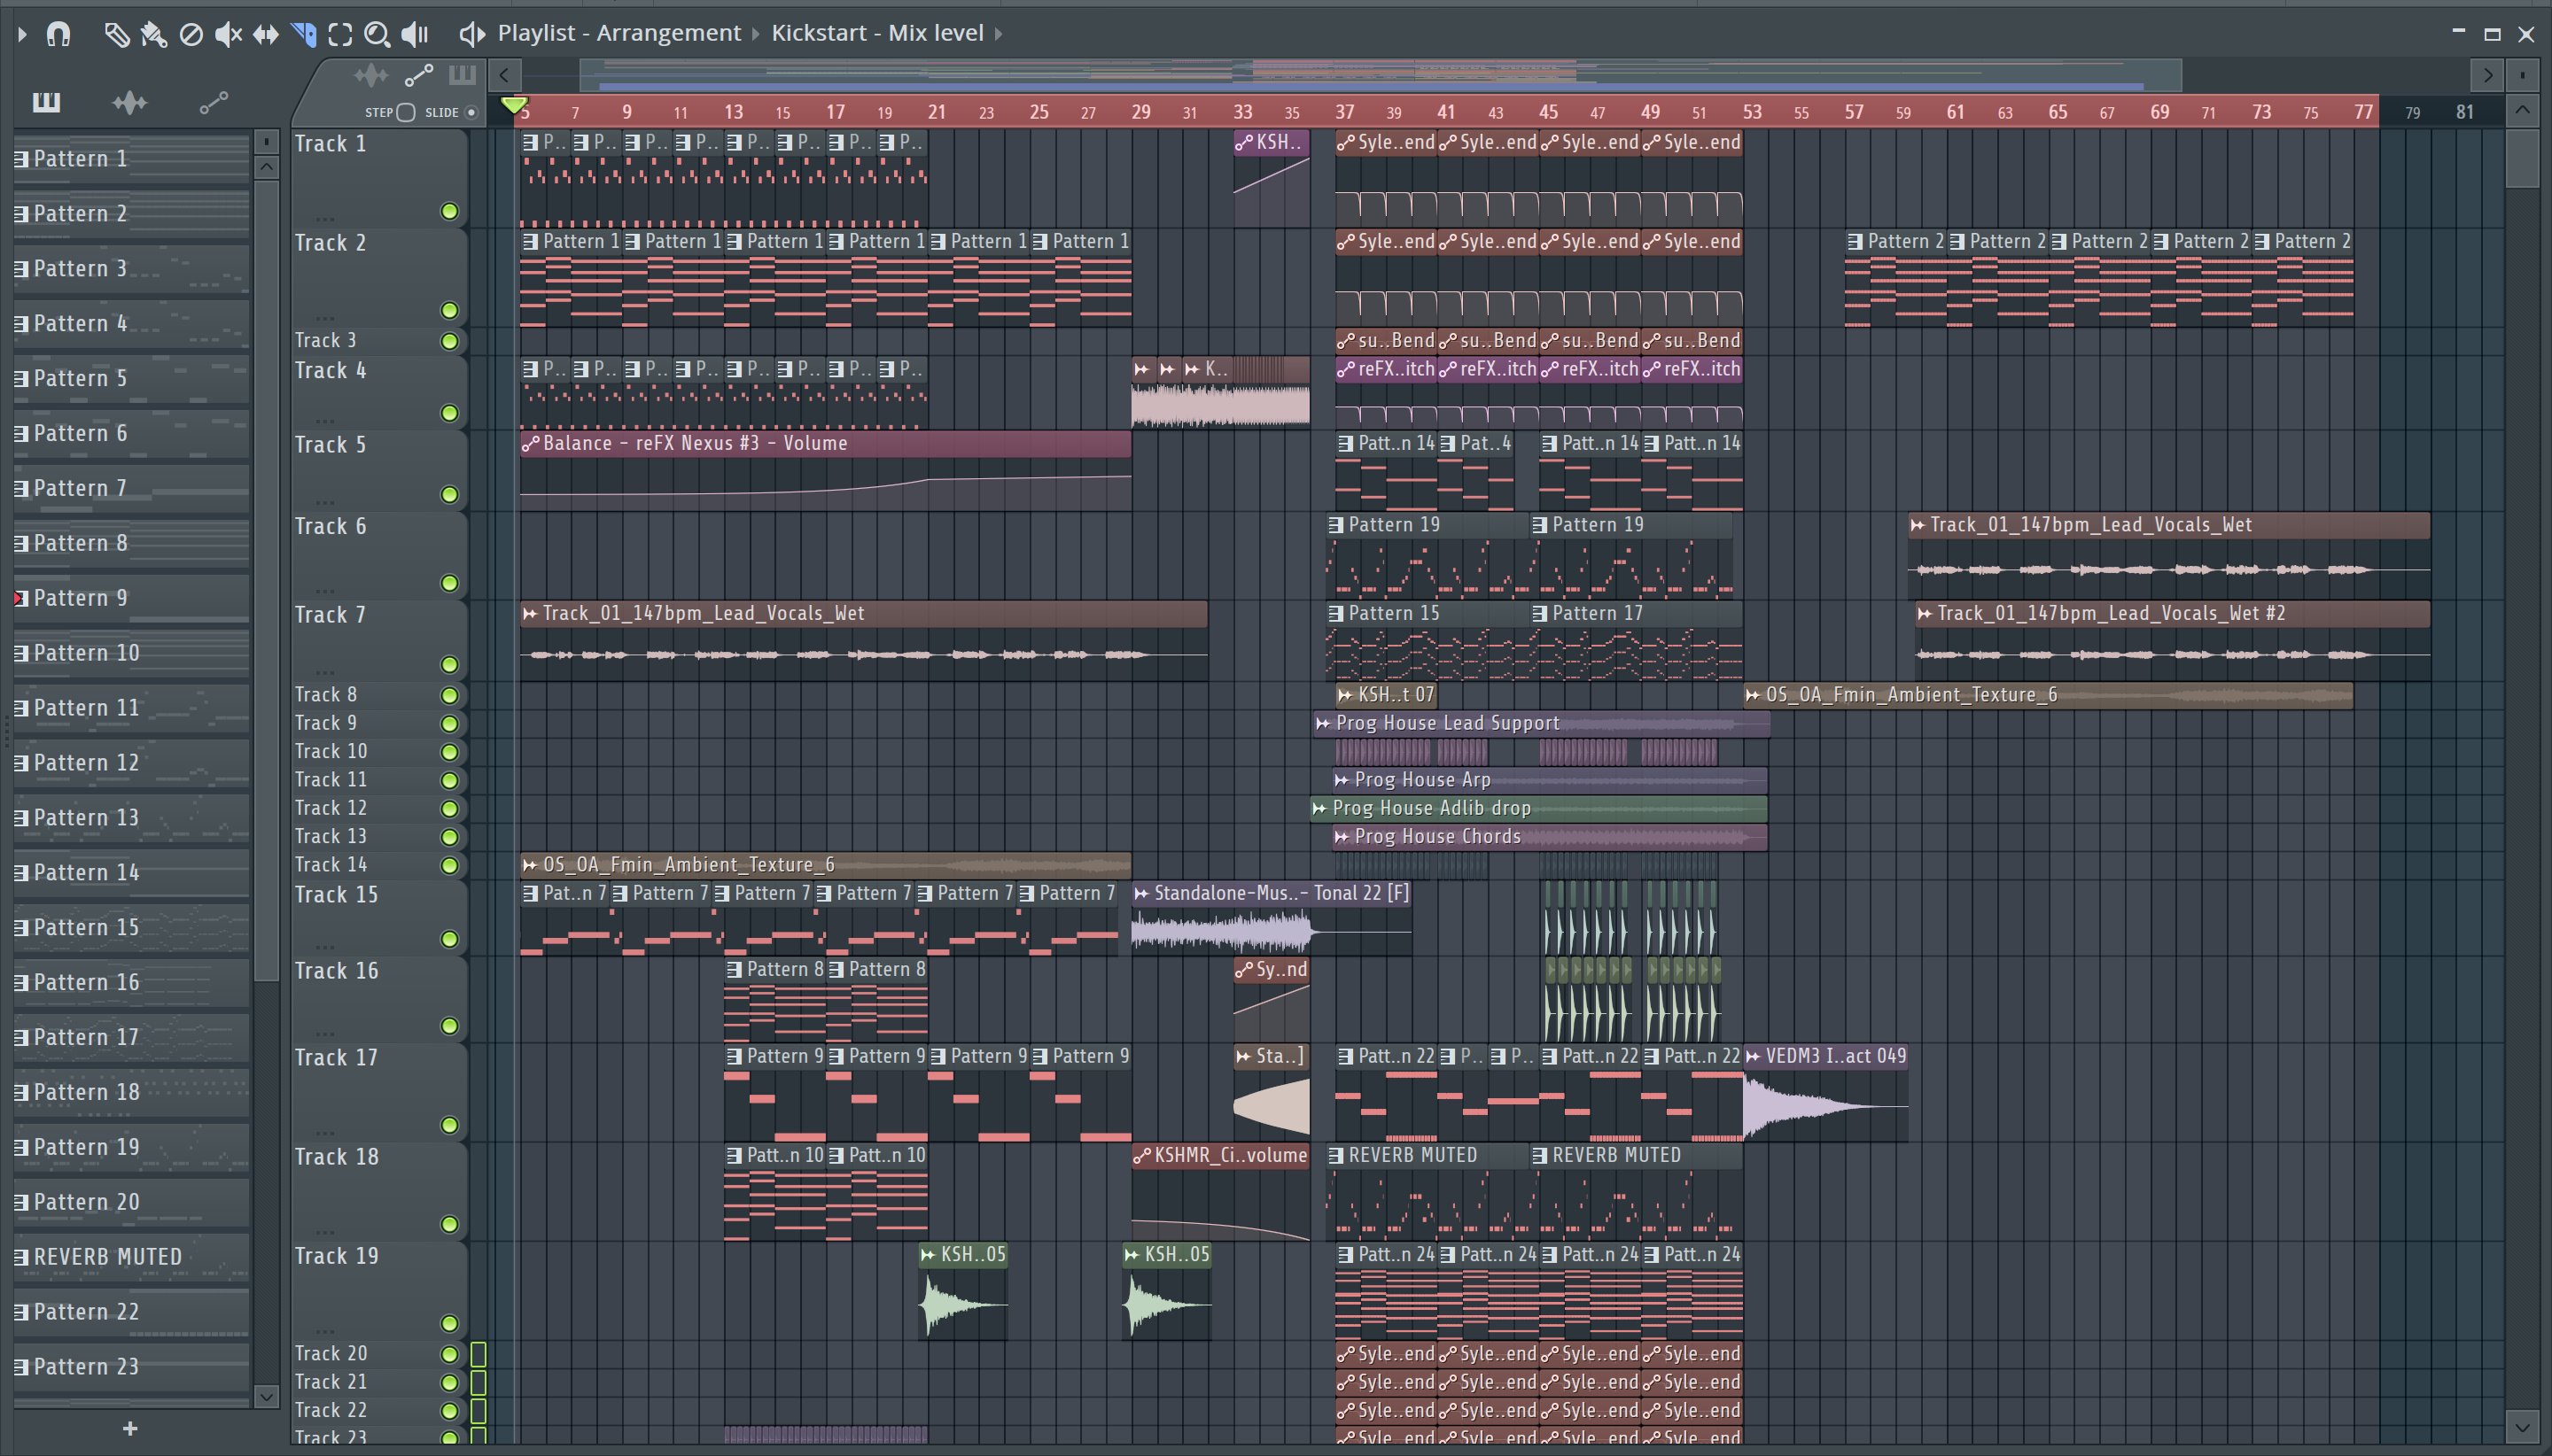Mute Track 12 with green LED
Image resolution: width=2552 pixels, height=1456 pixels.
click(449, 808)
